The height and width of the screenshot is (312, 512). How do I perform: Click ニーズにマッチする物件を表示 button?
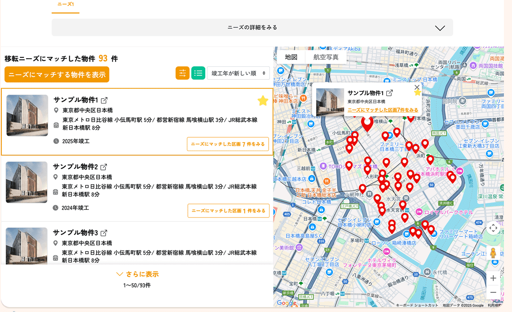point(57,74)
